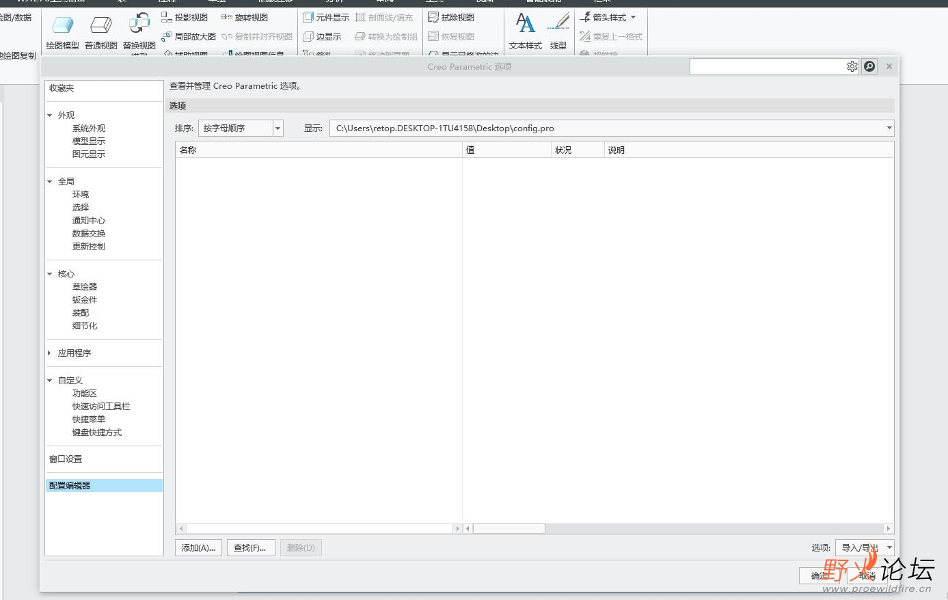Click the 添加(A)... button
The height and width of the screenshot is (600, 948).
(x=198, y=547)
